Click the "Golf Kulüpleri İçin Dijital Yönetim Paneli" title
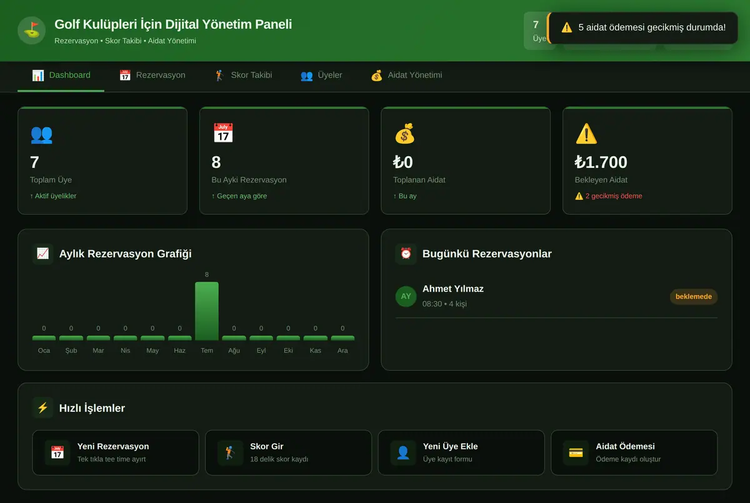Image resolution: width=750 pixels, height=503 pixels. [x=173, y=24]
